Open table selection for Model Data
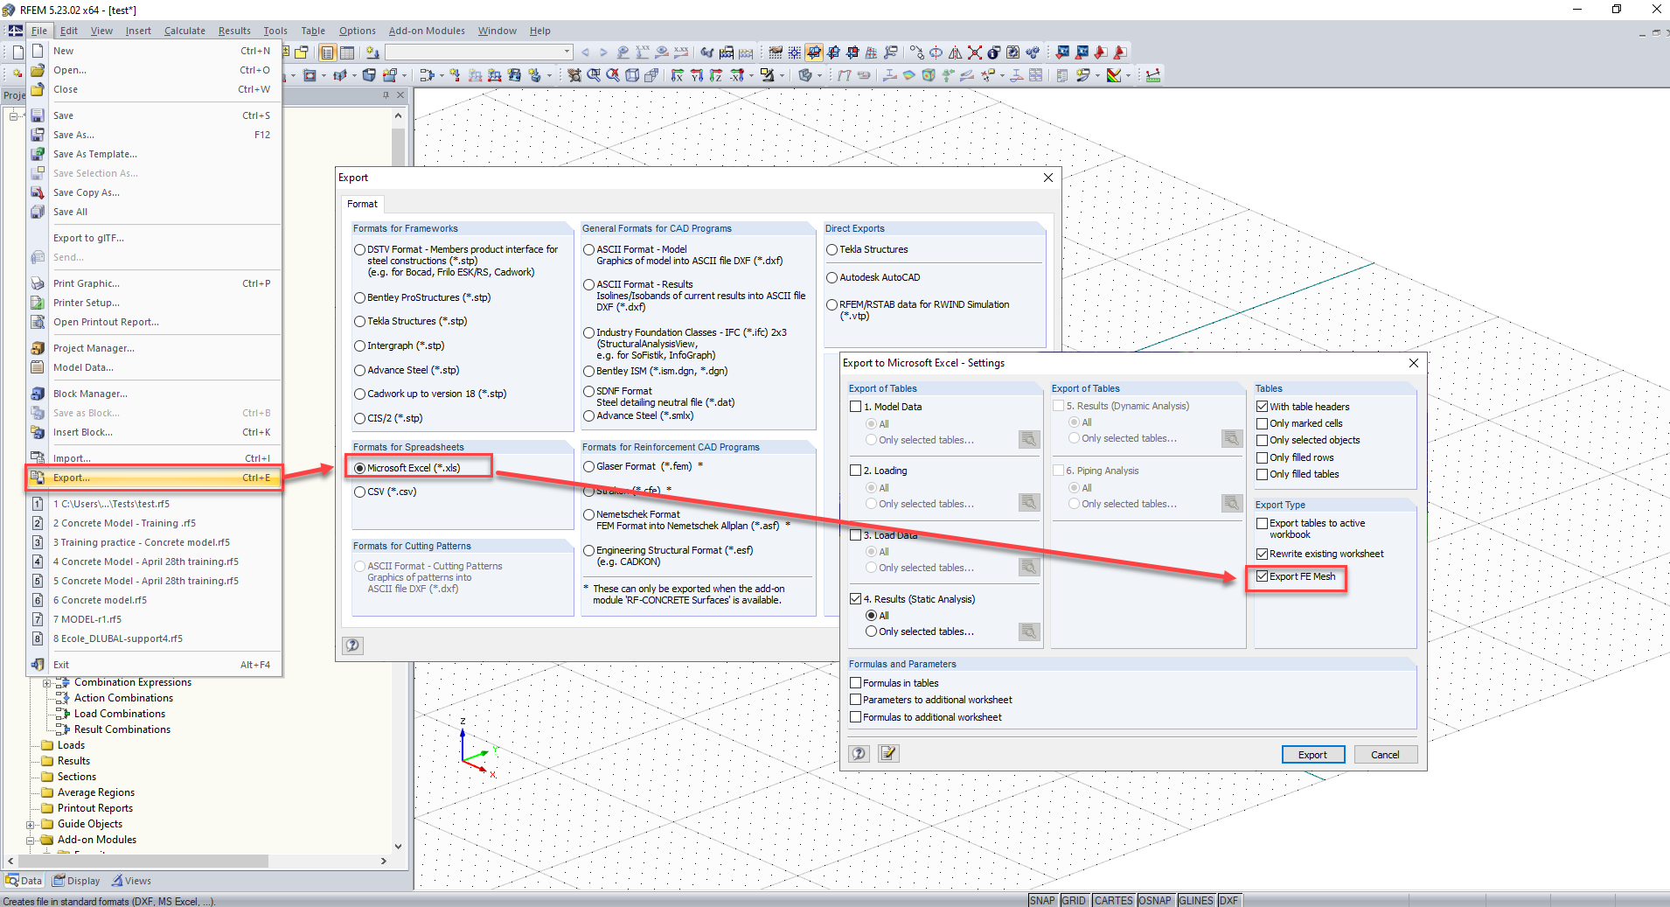Viewport: 1670px width, 907px height. pos(1029,439)
